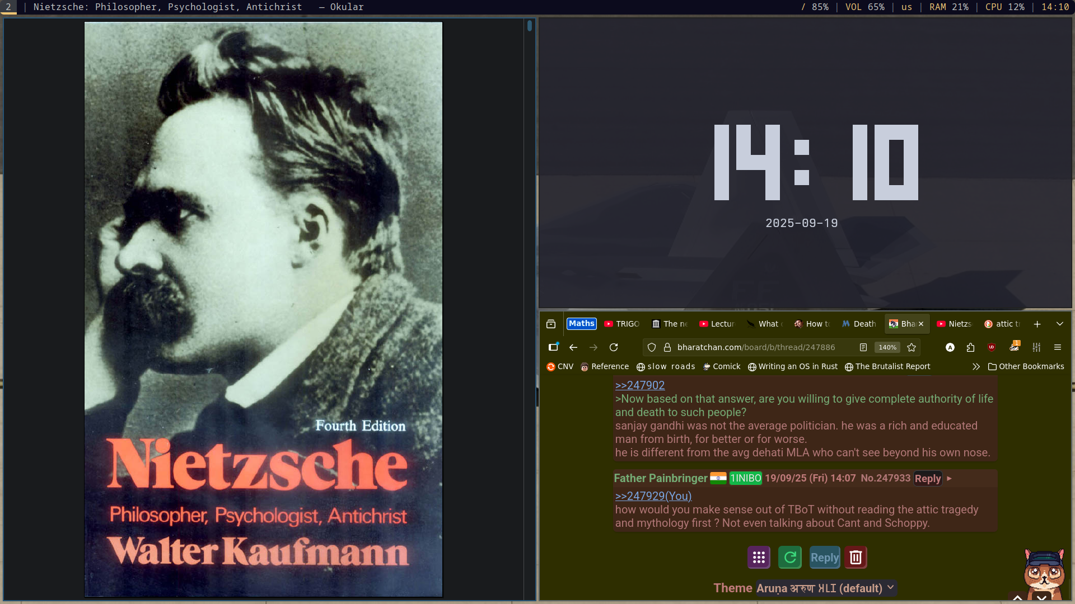Image resolution: width=1075 pixels, height=604 pixels.
Task: Click post number No.247933
Action: tap(886, 478)
